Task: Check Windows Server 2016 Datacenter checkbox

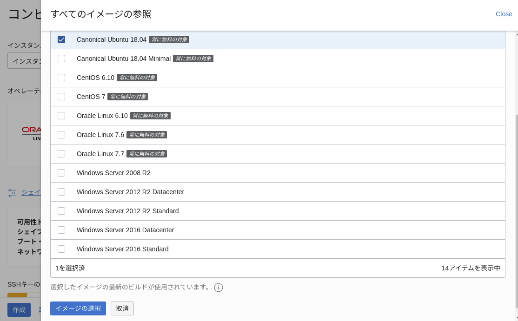Action: [61, 230]
